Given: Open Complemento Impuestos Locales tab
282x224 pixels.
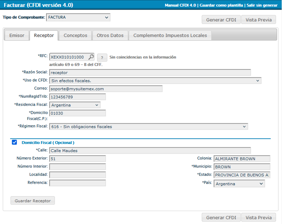Looking at the screenshot, I should (170, 35).
